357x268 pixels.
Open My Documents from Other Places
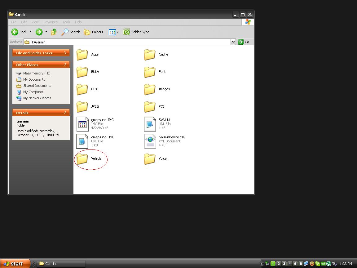tap(31, 79)
